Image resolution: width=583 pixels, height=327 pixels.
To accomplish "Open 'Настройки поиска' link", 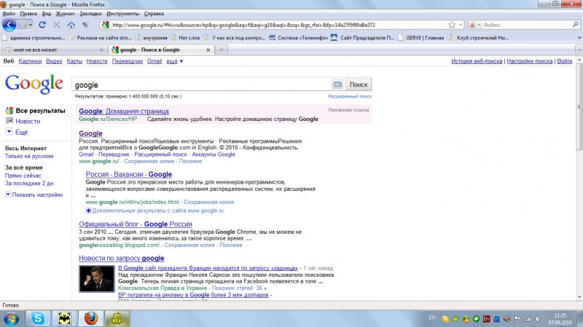I will click(x=530, y=61).
